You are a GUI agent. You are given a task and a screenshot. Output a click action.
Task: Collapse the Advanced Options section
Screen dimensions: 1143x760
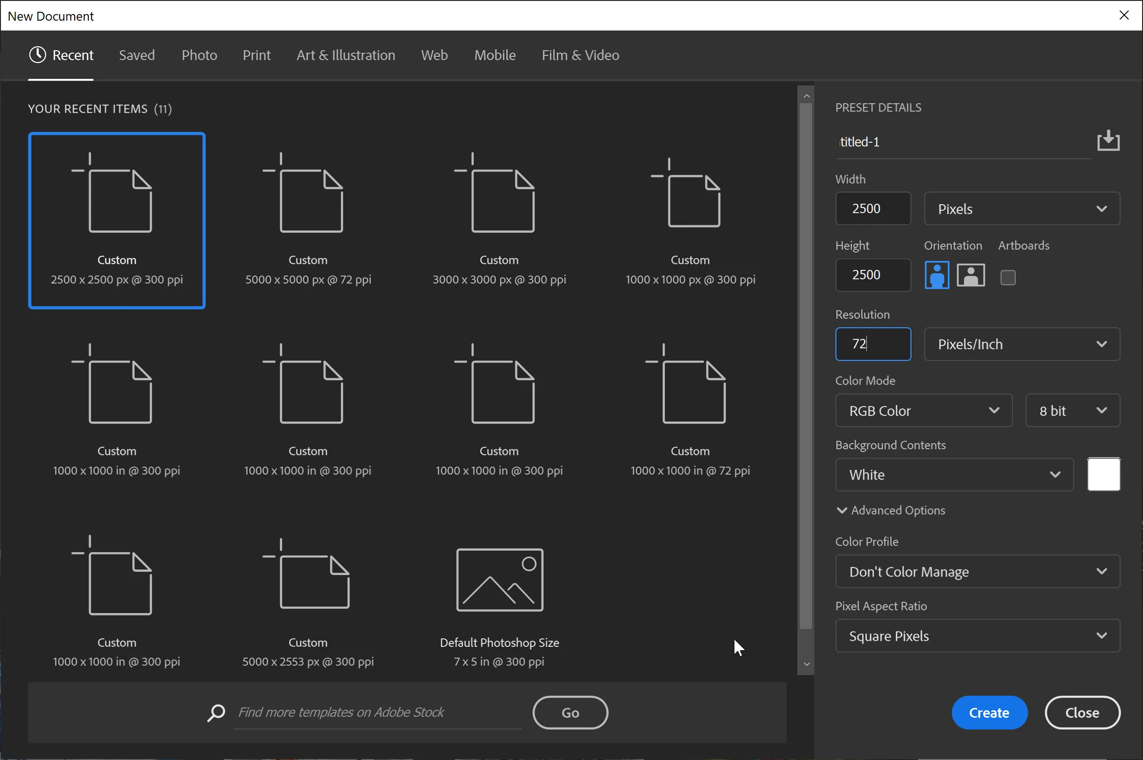coord(891,510)
